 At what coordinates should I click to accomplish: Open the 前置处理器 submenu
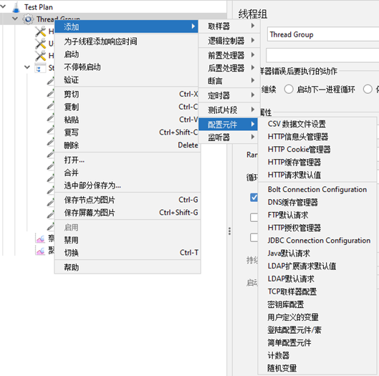(x=229, y=55)
